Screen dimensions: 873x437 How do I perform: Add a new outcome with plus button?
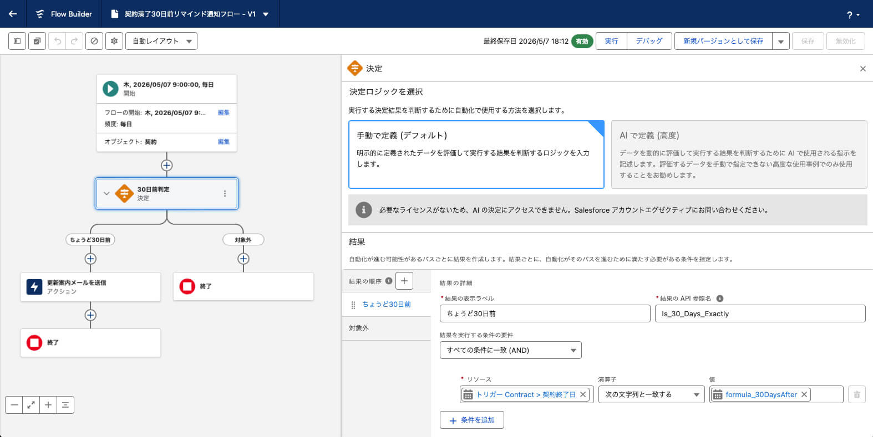pyautogui.click(x=404, y=281)
